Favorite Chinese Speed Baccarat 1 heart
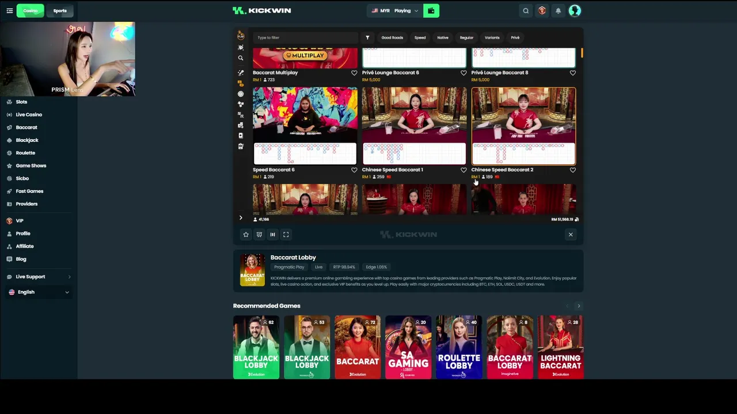 [464, 170]
